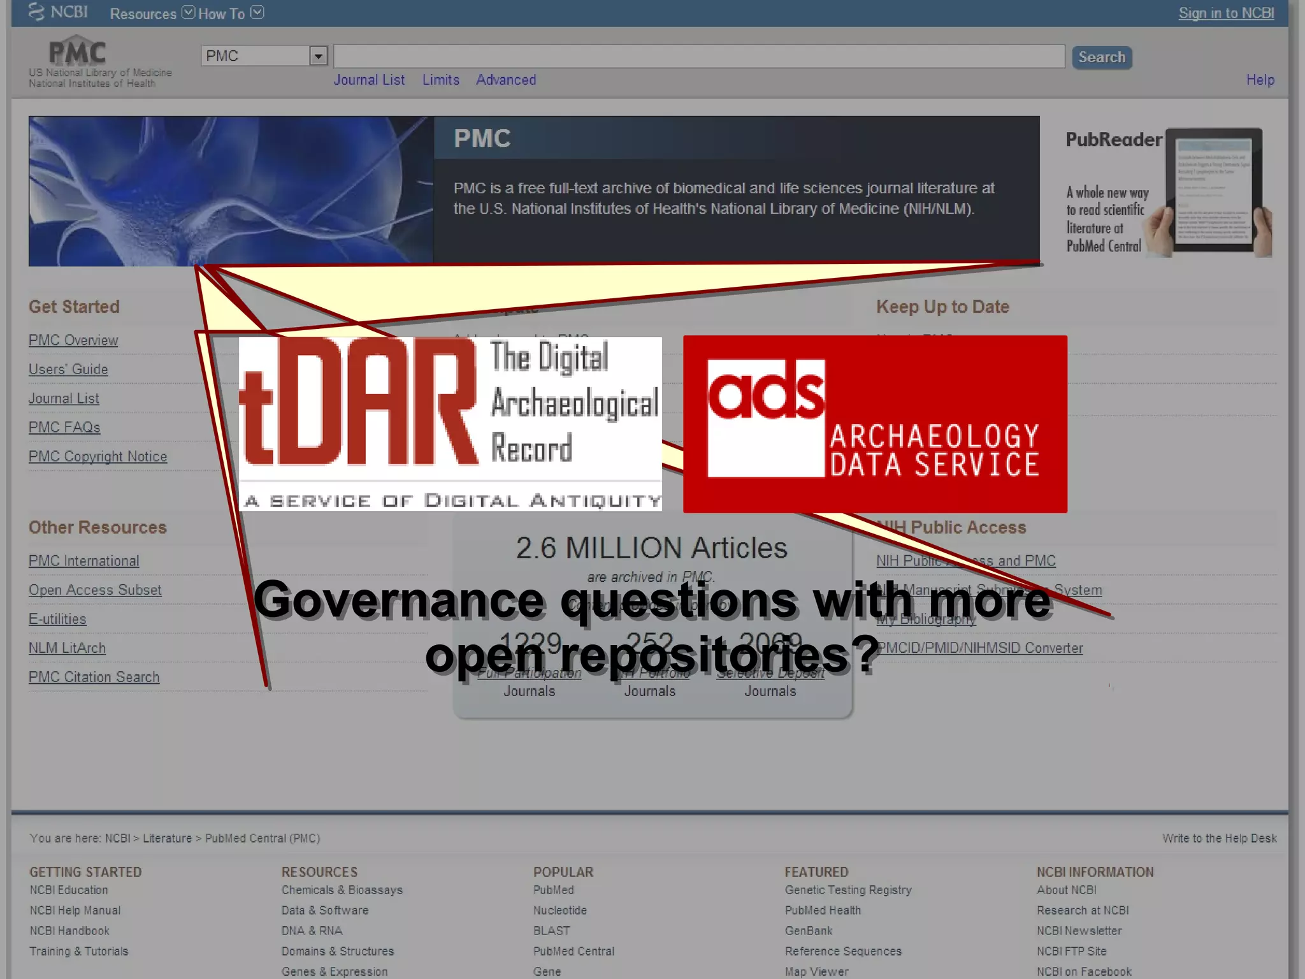This screenshot has height=979, width=1305.
Task: Open PMC Copyright Notice link
Action: tap(97, 456)
